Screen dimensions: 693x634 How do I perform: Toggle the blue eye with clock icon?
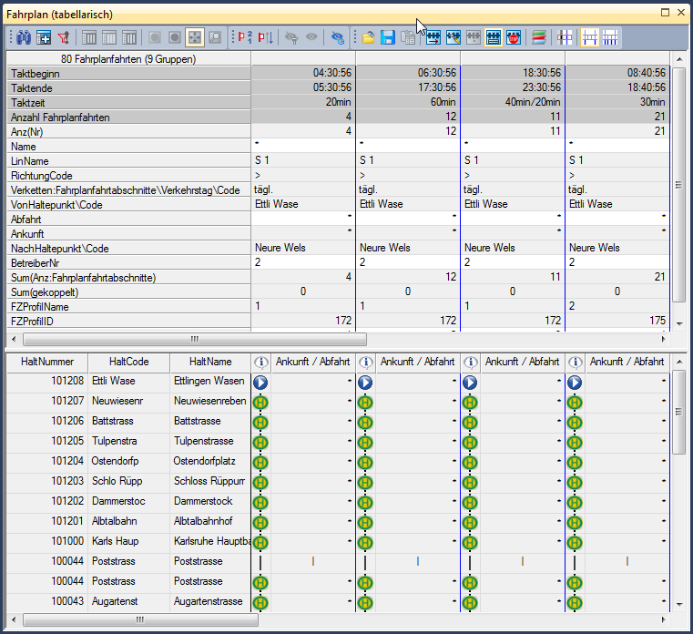point(337,37)
